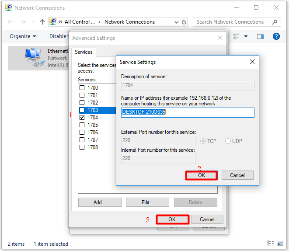Uncheck the 1704 service checkbox

82,117
